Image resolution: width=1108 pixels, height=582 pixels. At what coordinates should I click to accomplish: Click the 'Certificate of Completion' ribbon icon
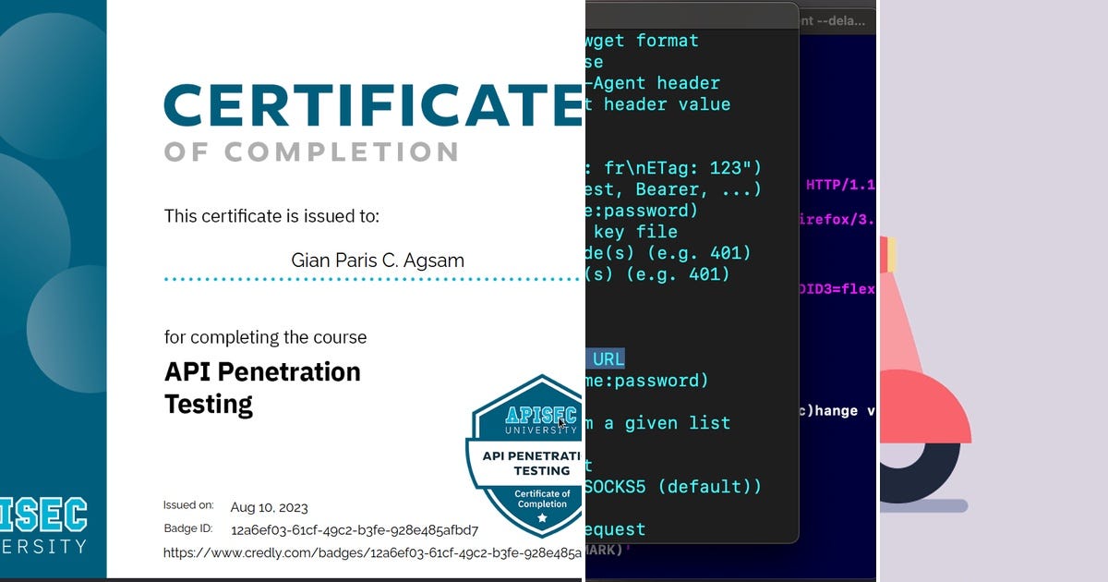click(541, 499)
